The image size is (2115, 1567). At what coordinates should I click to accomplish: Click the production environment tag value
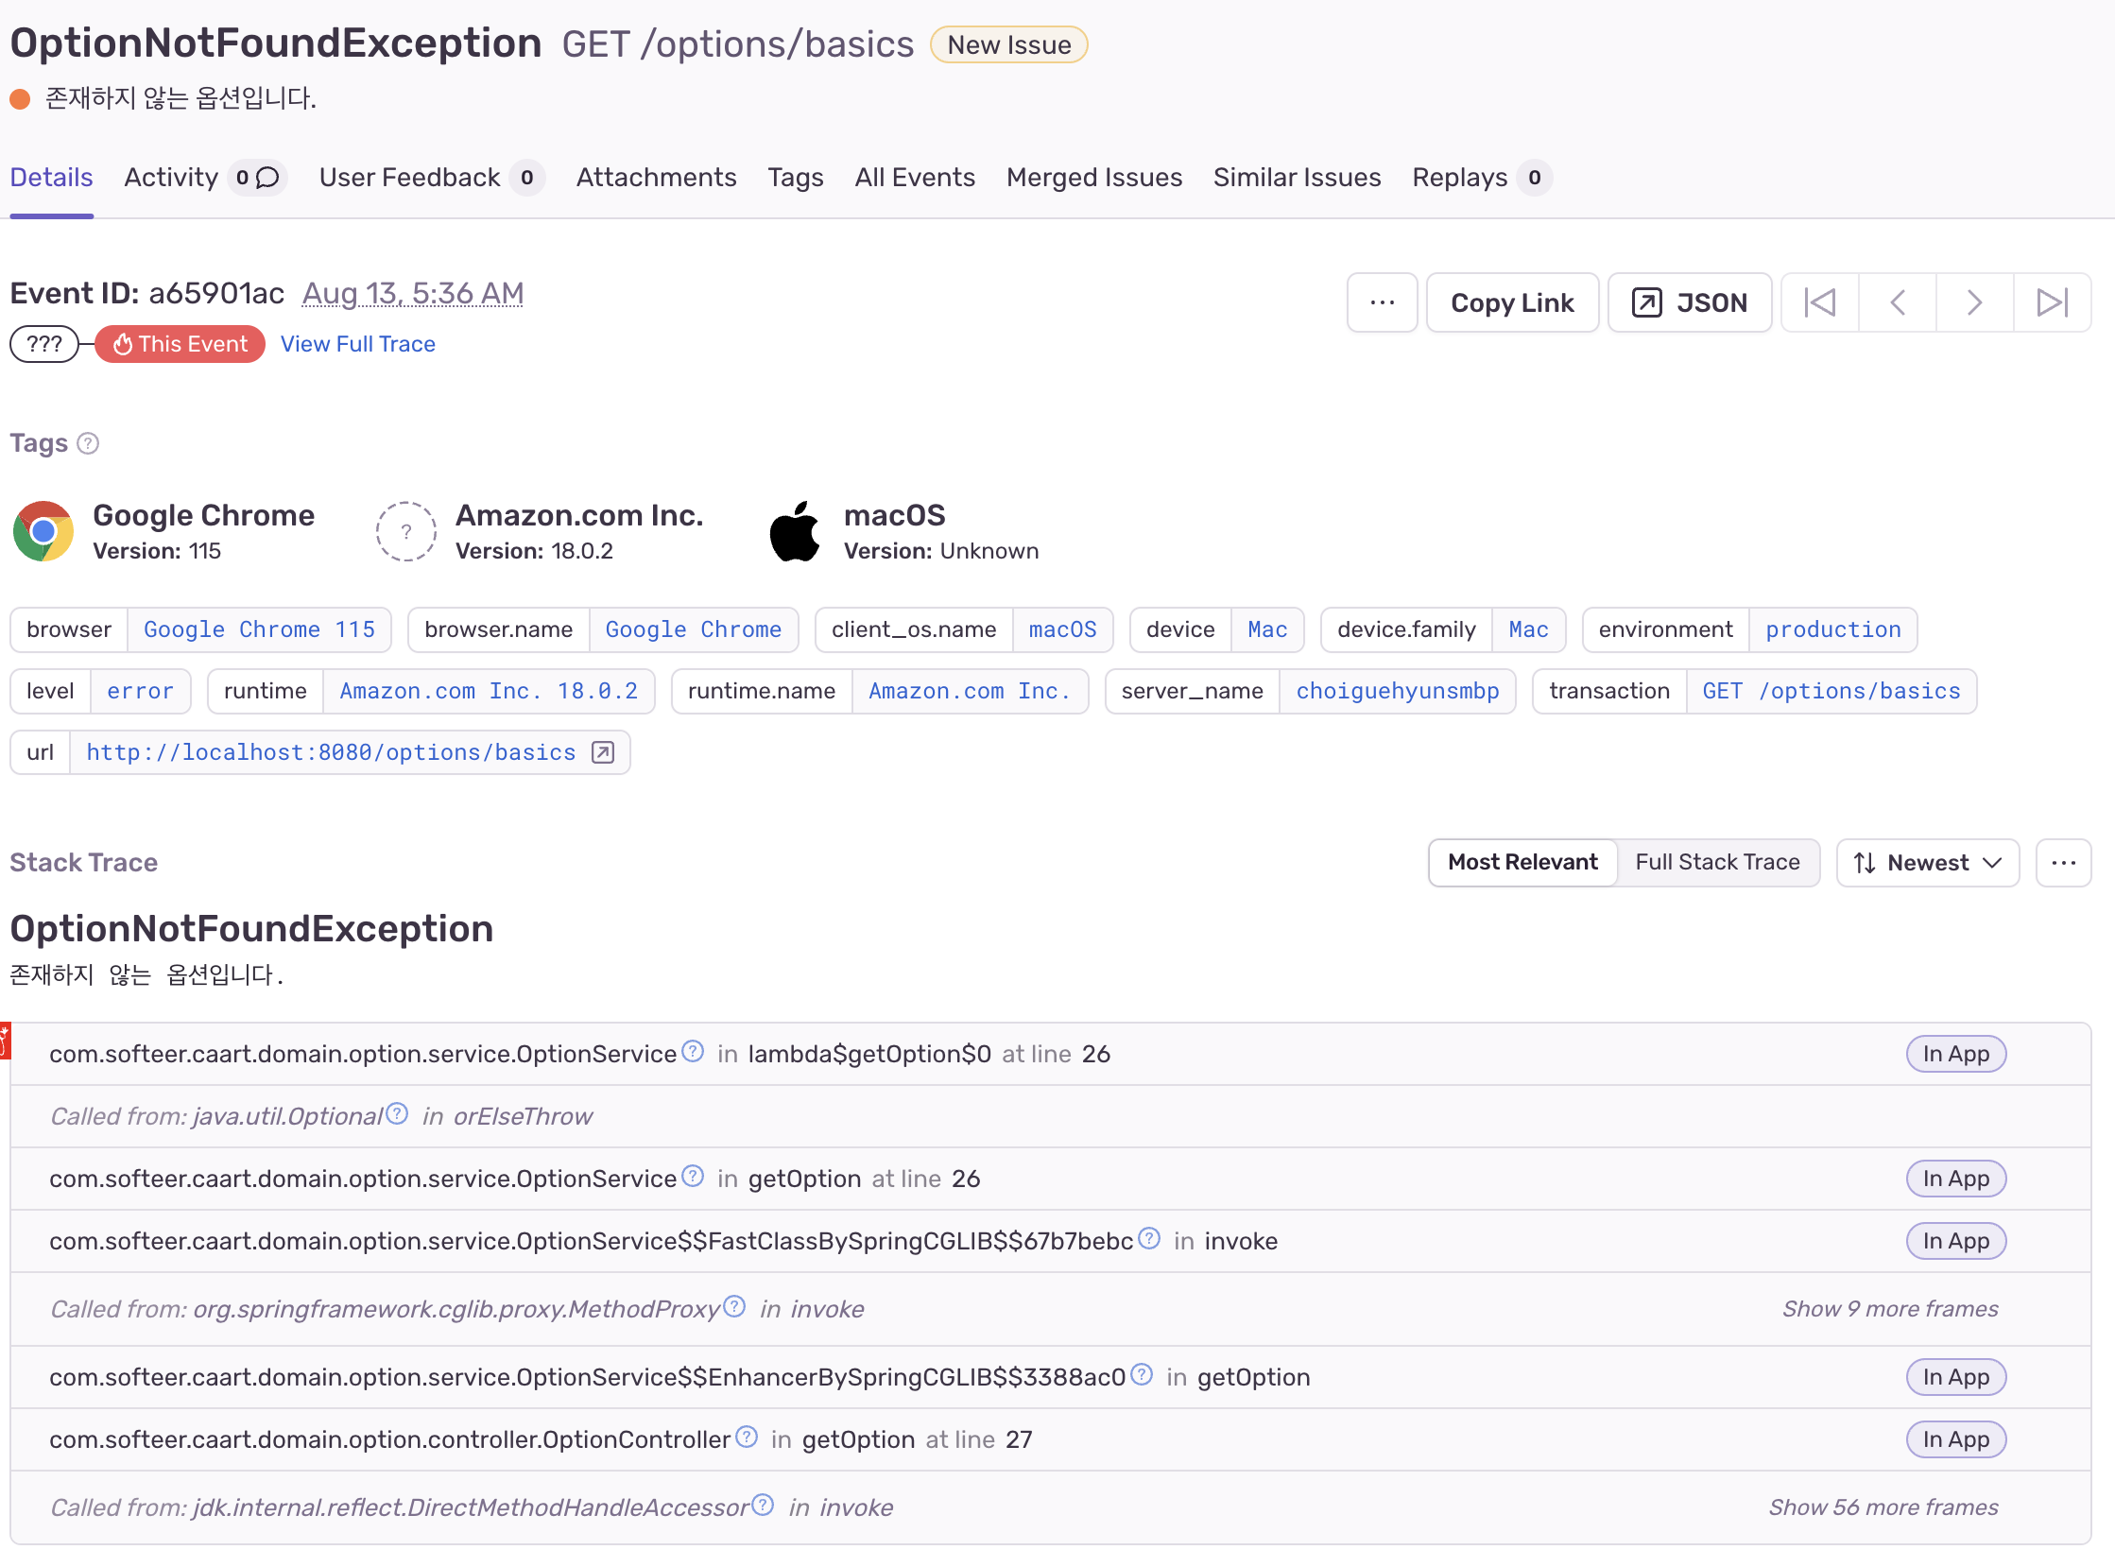[x=1832, y=629]
